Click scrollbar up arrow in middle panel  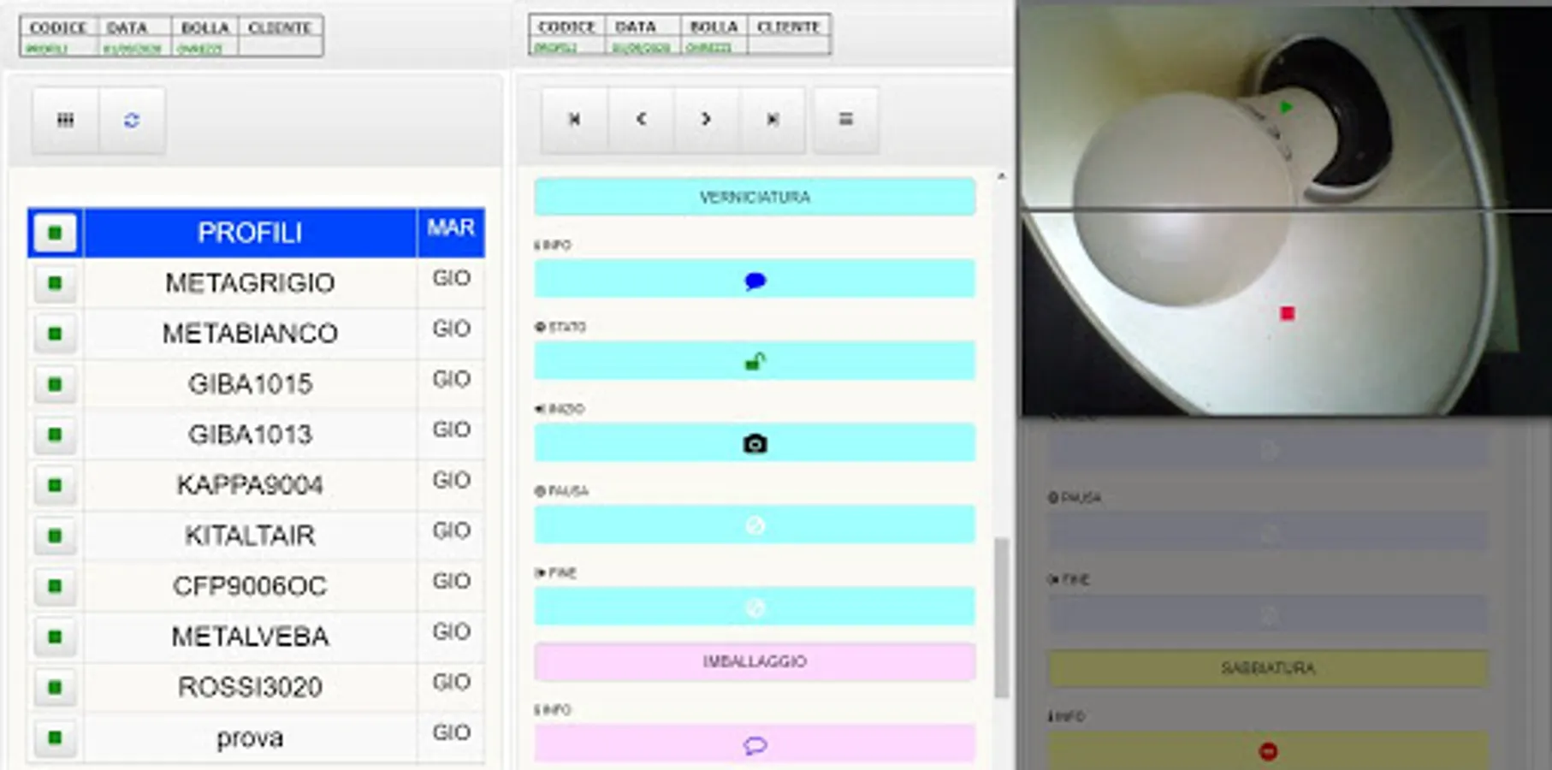(x=1001, y=176)
